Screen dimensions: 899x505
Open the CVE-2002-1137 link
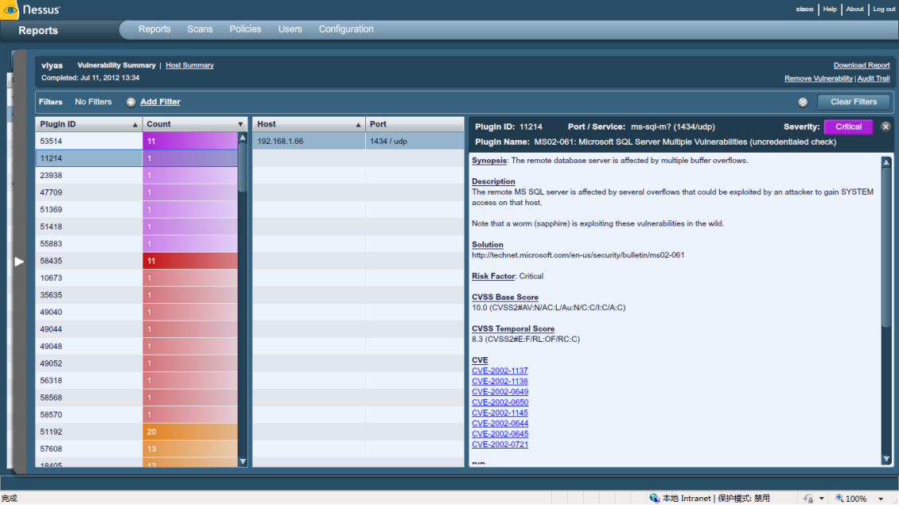[500, 371]
